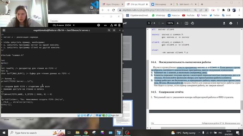Viewport: 243px width, 136px height.
Task: Open File Explorer from taskbar
Action: pos(77,133)
